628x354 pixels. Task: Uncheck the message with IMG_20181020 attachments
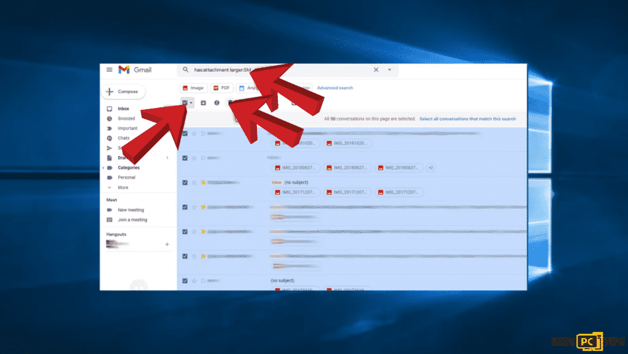point(185,133)
